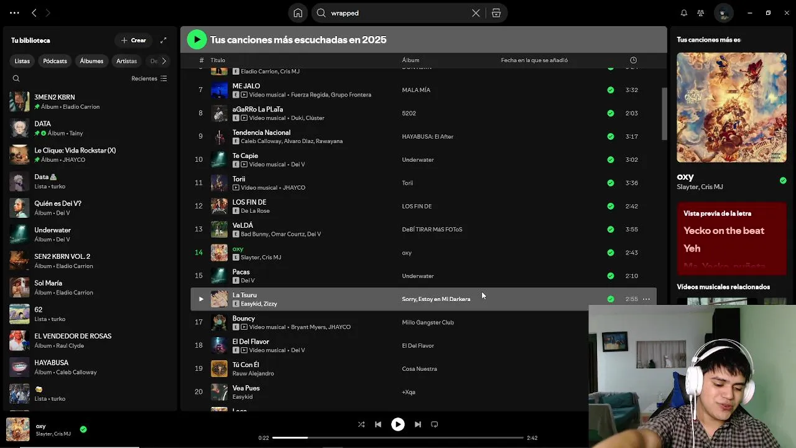Select the Artistas filter

click(x=126, y=61)
